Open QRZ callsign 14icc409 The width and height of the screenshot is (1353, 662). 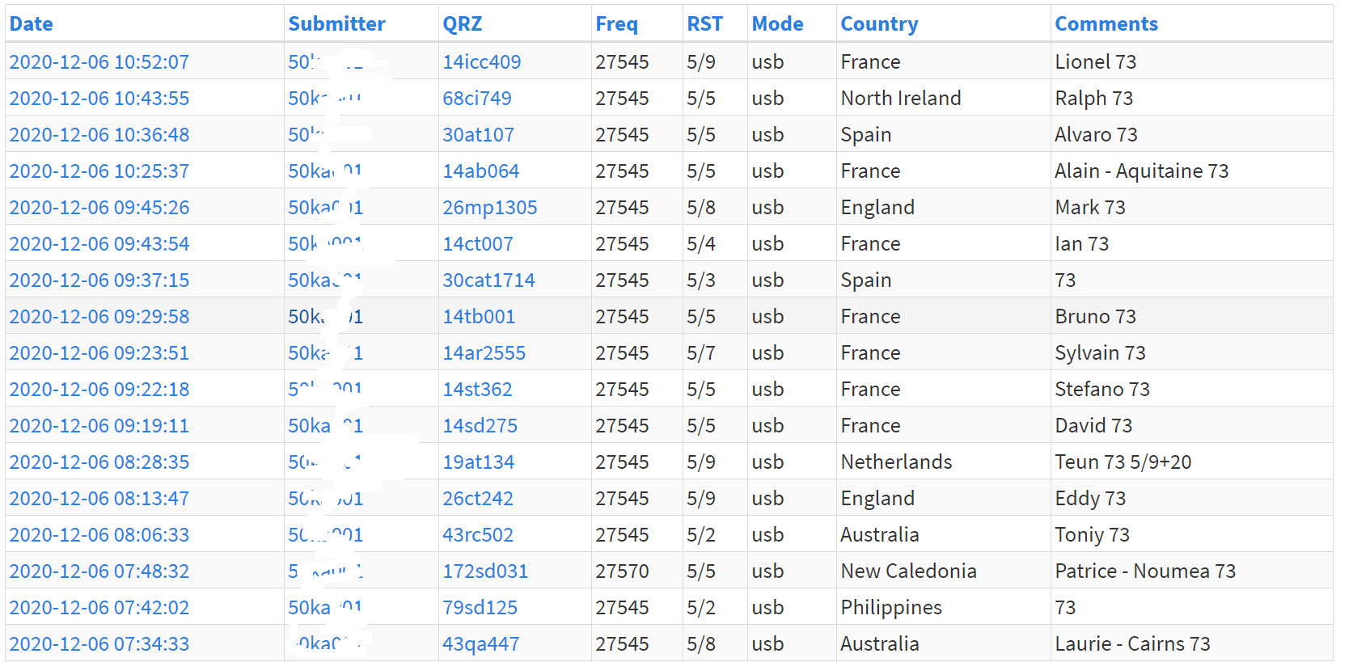pos(481,61)
